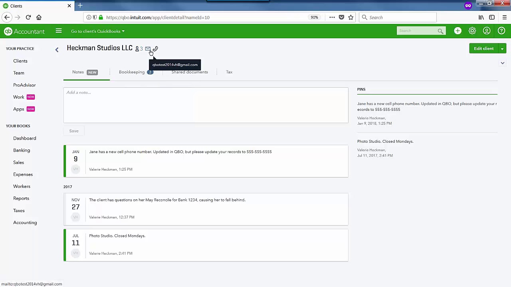The image size is (511, 287).
Task: Click the Edit client button
Action: 483,49
